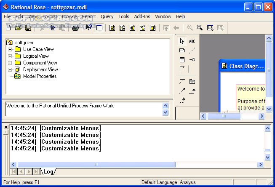
Task: Click documentation pane scroll up arrow
Action: click(166, 106)
